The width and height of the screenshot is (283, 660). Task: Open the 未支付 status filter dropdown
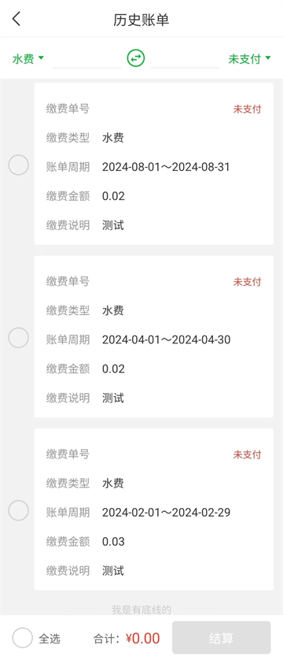click(249, 59)
